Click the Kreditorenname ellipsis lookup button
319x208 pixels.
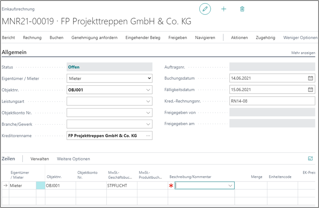(x=148, y=136)
